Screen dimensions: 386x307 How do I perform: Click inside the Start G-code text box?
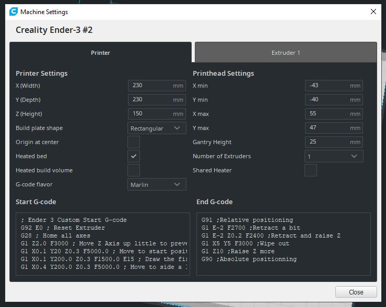103,244
